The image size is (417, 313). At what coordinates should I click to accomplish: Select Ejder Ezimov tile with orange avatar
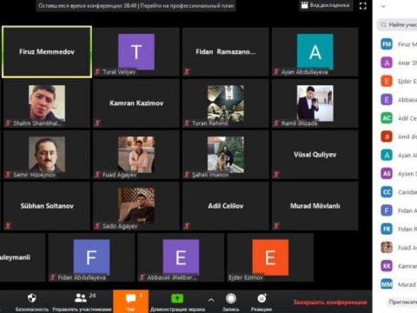(x=270, y=257)
